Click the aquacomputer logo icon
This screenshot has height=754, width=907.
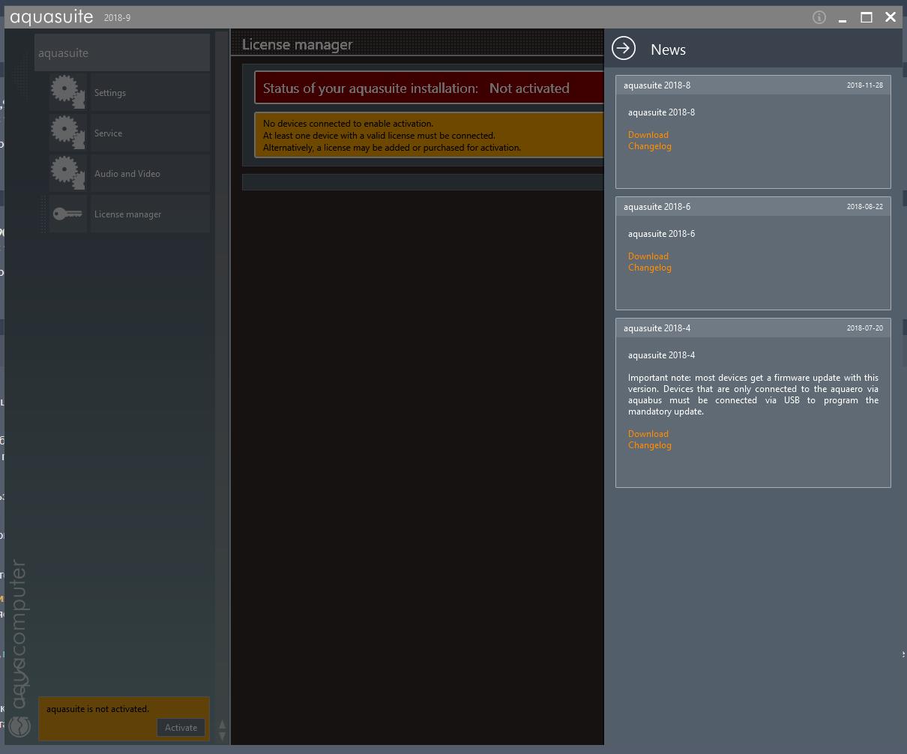click(19, 726)
